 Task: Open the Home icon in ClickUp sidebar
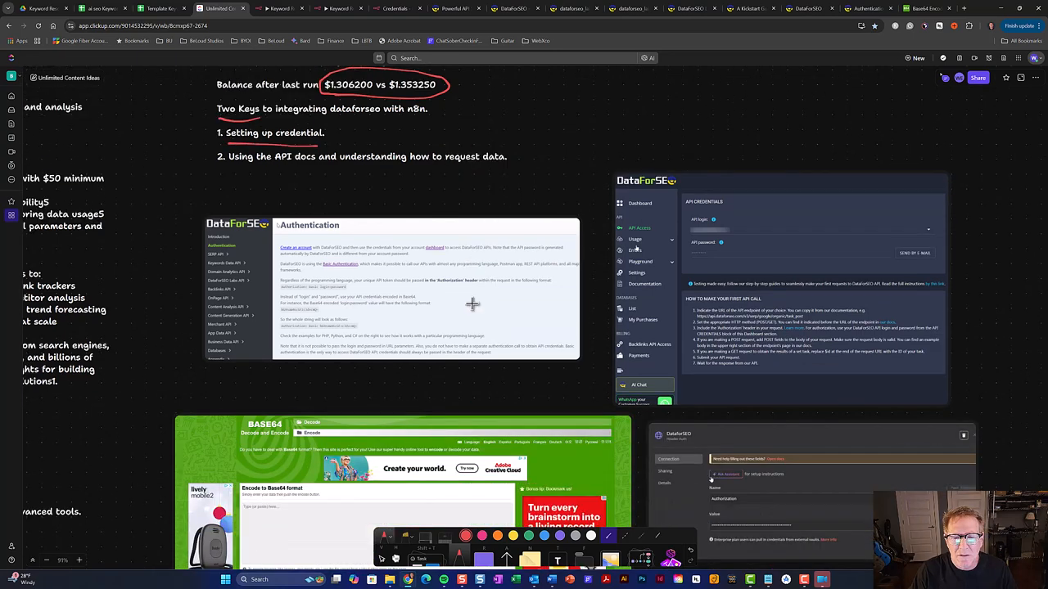point(11,96)
